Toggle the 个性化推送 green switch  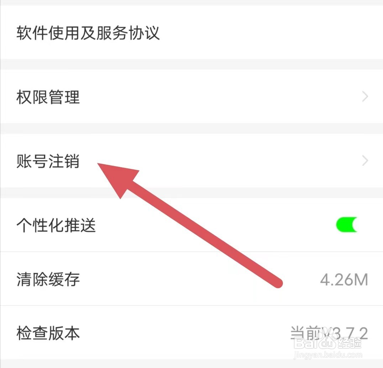coord(347,225)
